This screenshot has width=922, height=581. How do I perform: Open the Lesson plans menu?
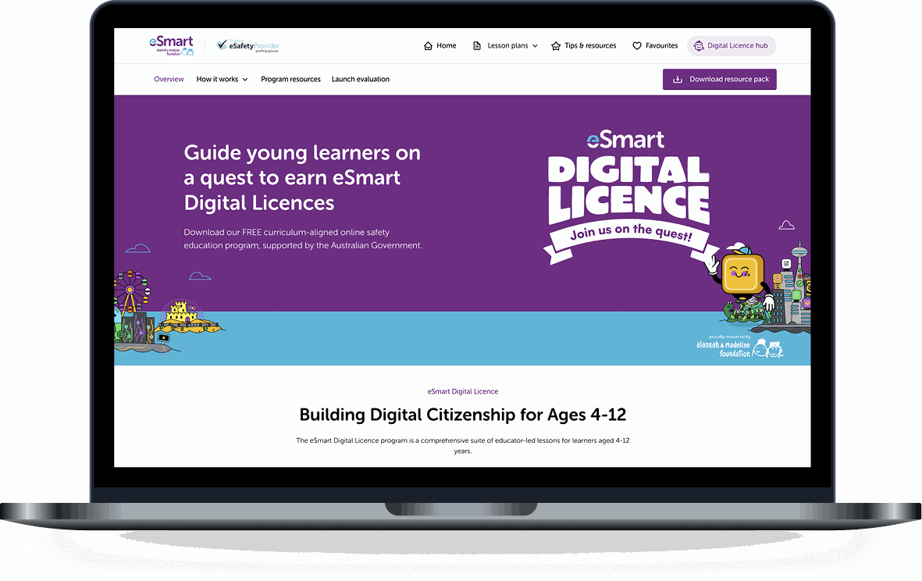[506, 46]
